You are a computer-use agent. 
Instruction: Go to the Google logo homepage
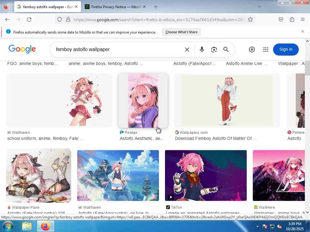coord(22,49)
